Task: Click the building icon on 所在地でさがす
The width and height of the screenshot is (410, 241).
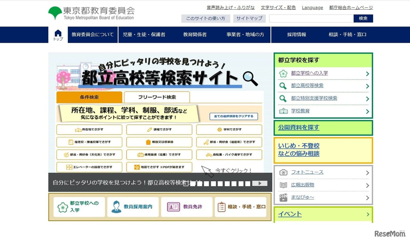Action: 78,130
